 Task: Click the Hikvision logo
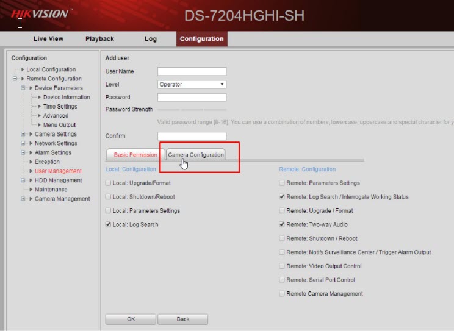[40, 13]
